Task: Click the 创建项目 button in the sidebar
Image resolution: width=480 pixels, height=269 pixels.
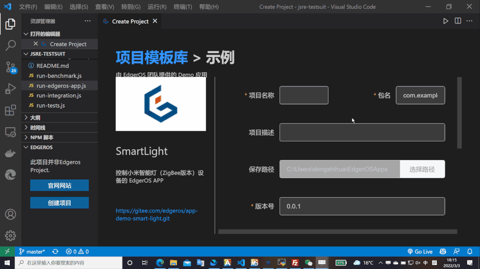Action: 59,203
